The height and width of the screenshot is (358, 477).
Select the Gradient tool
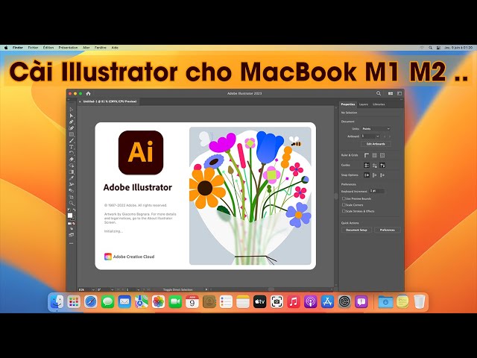click(72, 172)
